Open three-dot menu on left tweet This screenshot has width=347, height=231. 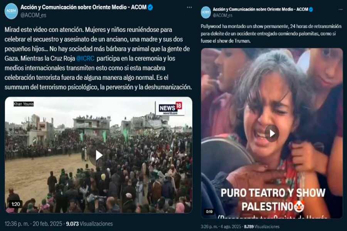(x=189, y=7)
